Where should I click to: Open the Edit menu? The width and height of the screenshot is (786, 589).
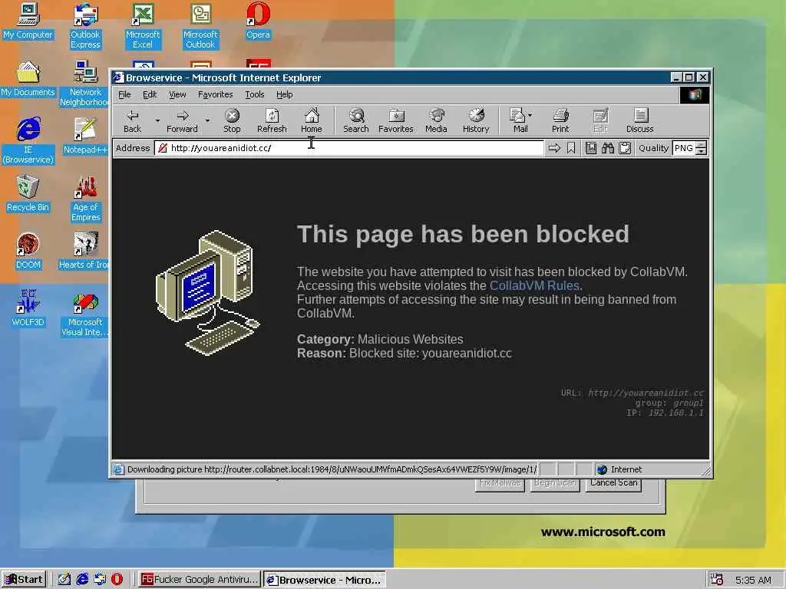[x=150, y=94]
